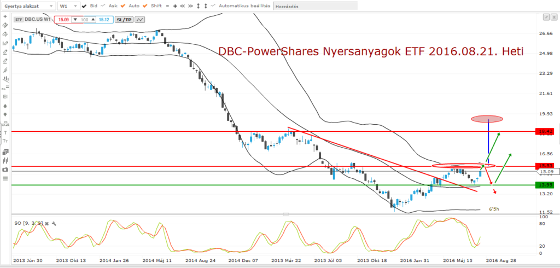Click the detach window icon at chart top-right
The width and height of the screenshot is (560, 268).
coord(553,17)
